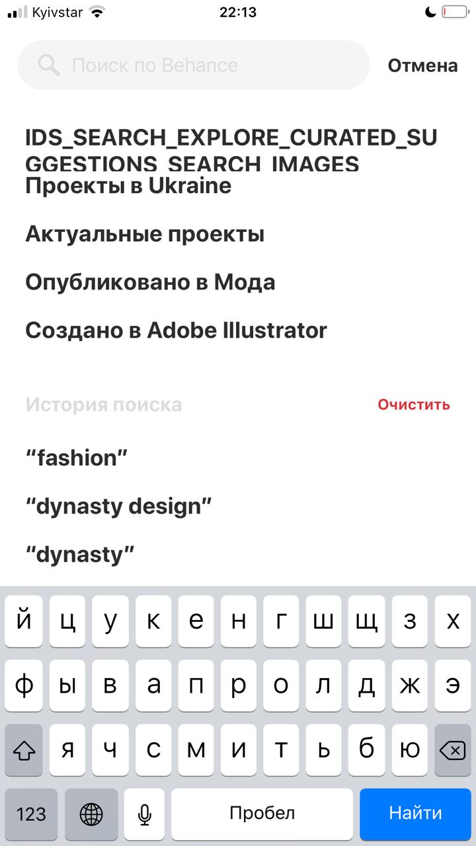Tap the 22:13 clock in status bar
The height and width of the screenshot is (846, 476).
point(238,12)
